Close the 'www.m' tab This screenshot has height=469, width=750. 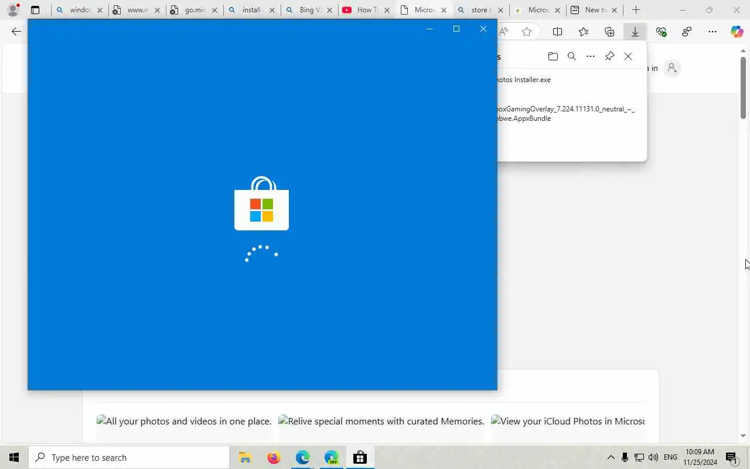pos(157,10)
